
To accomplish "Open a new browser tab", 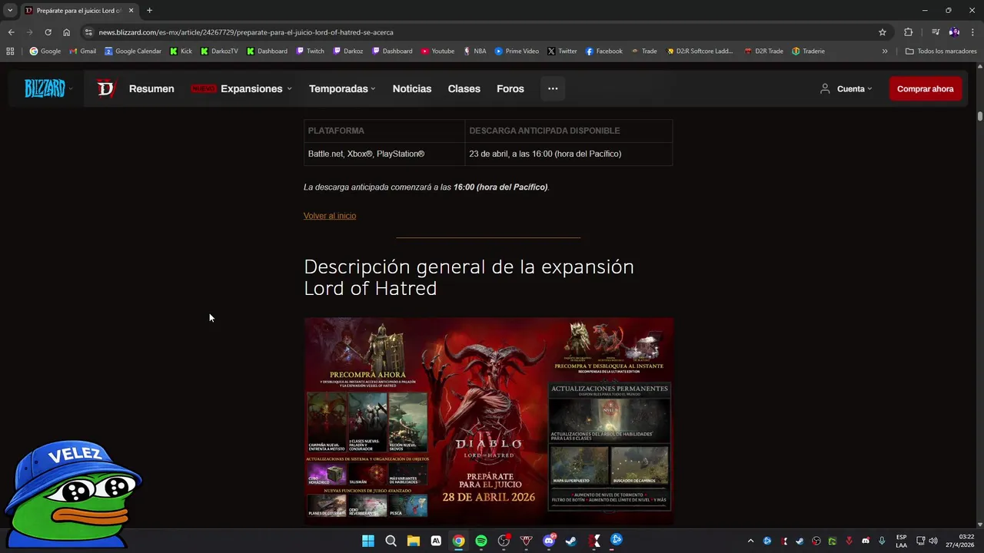I will pyautogui.click(x=149, y=10).
